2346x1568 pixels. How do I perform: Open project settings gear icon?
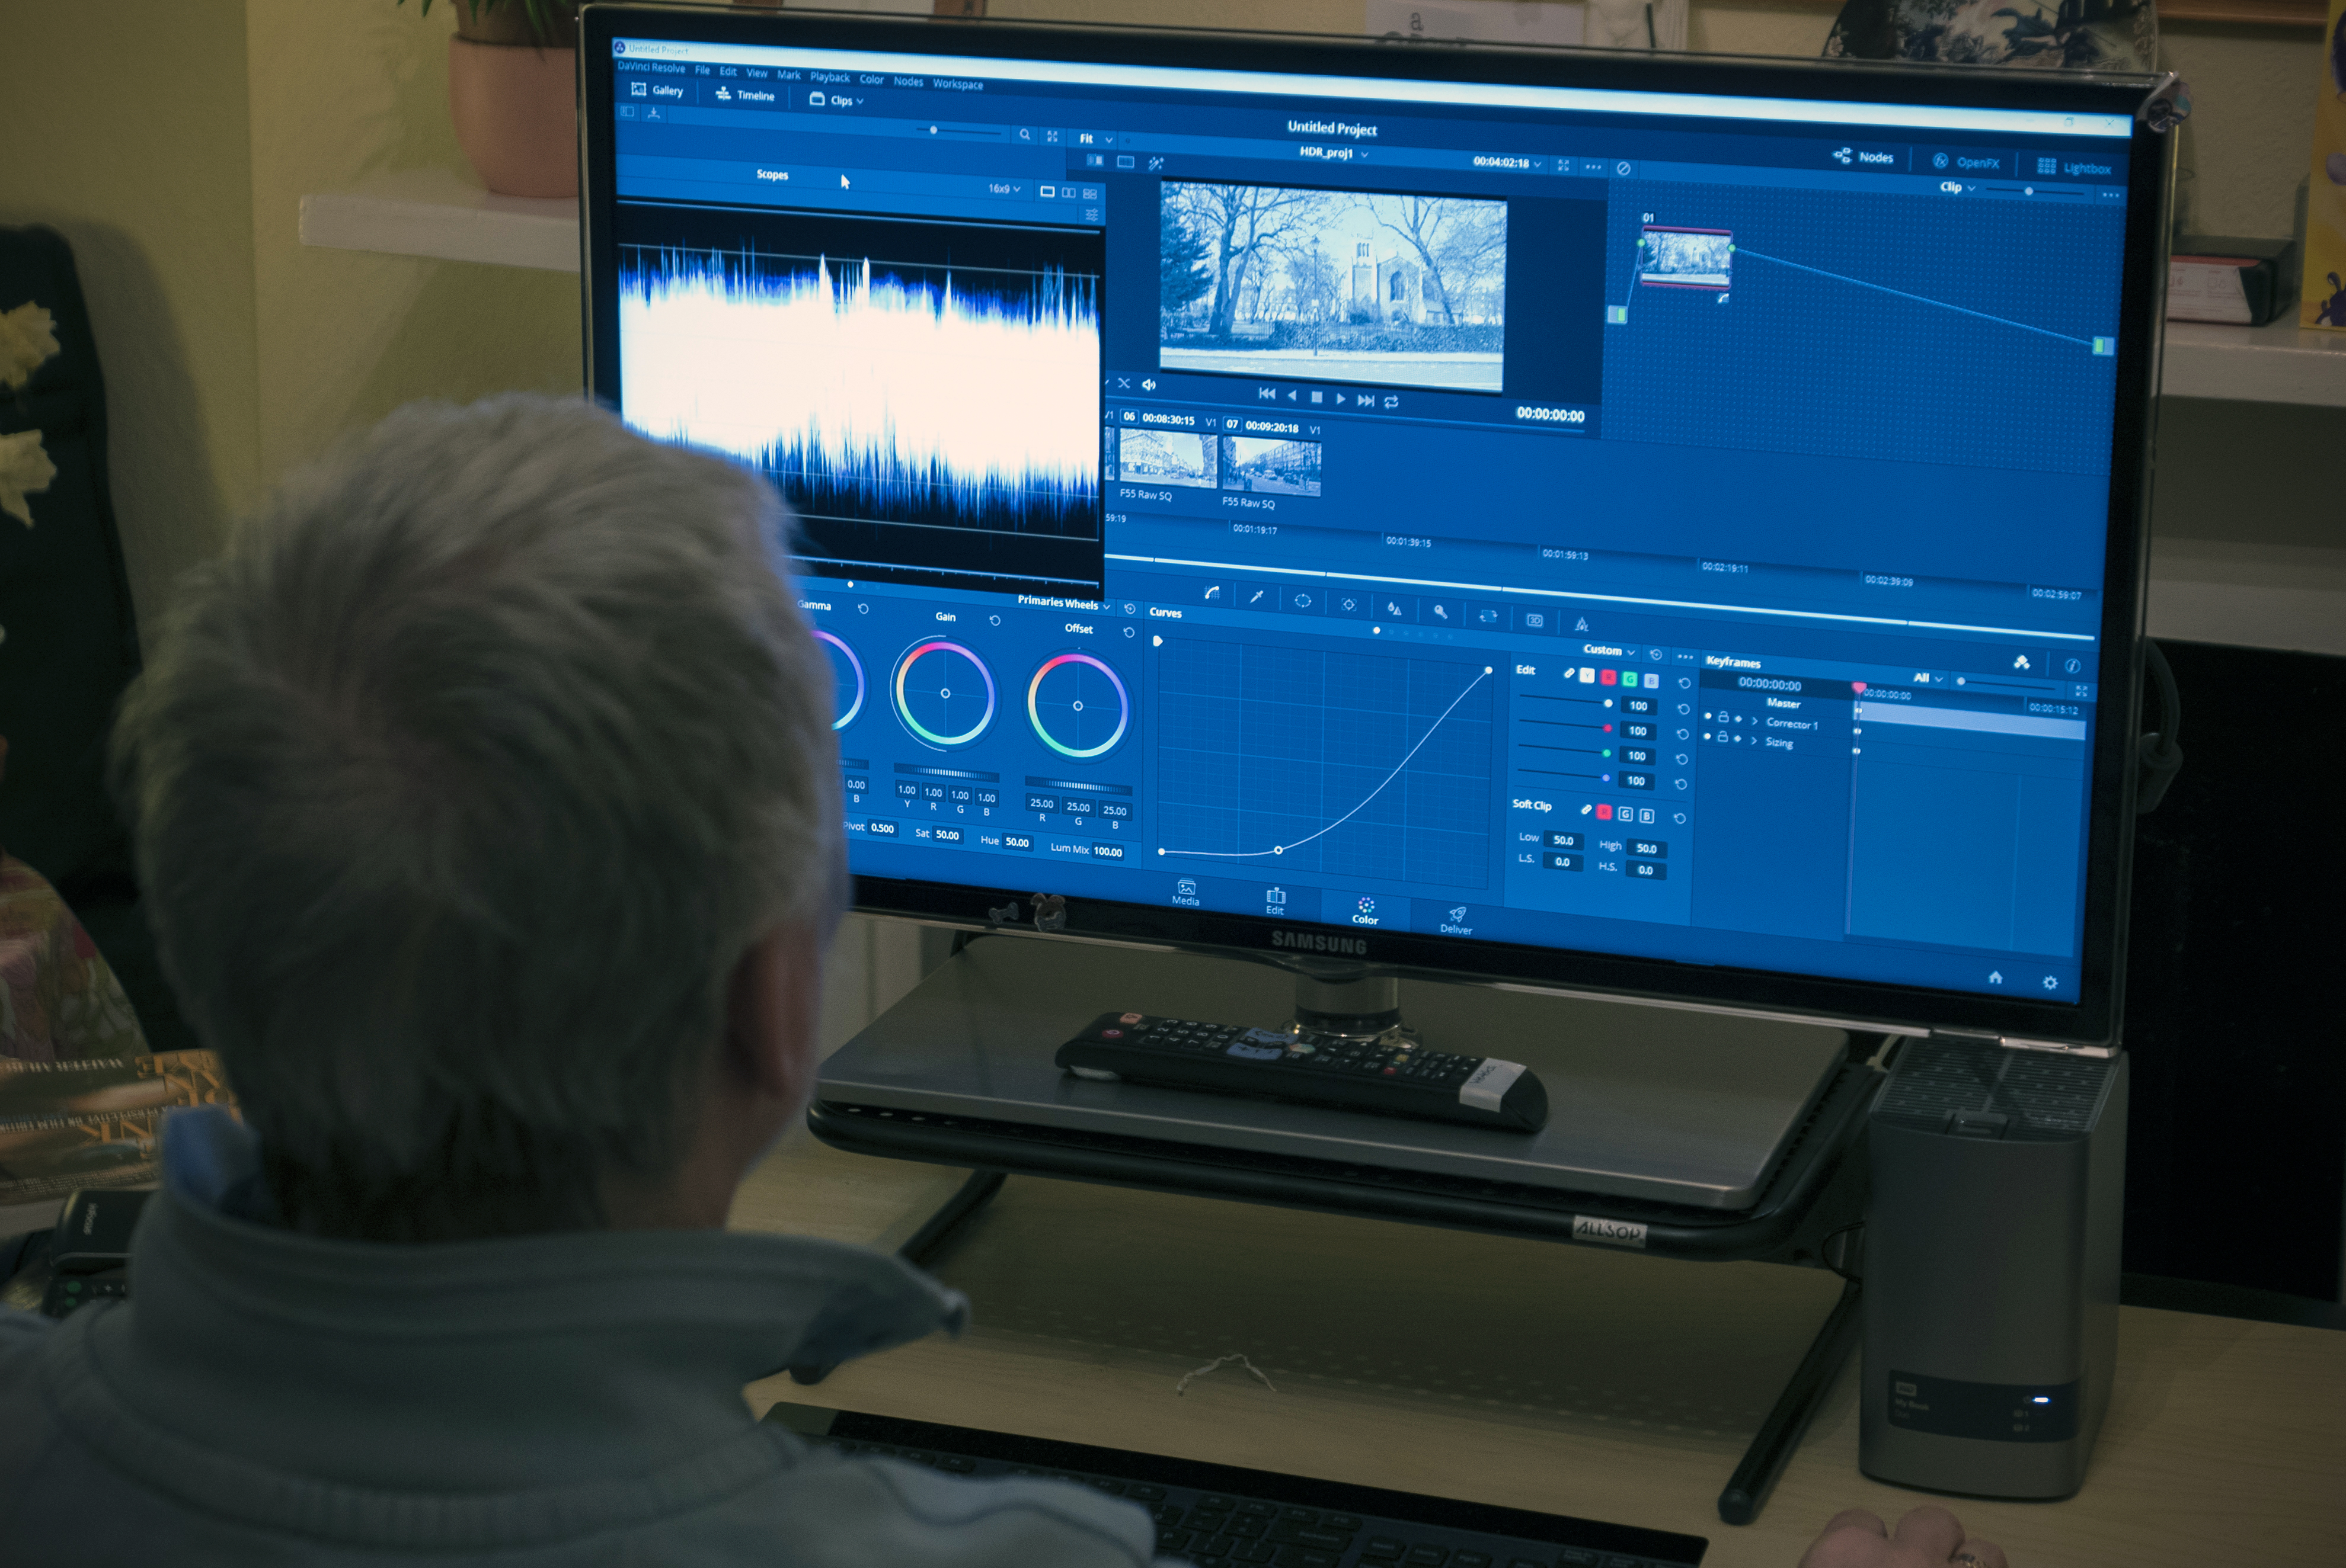pyautogui.click(x=2050, y=982)
